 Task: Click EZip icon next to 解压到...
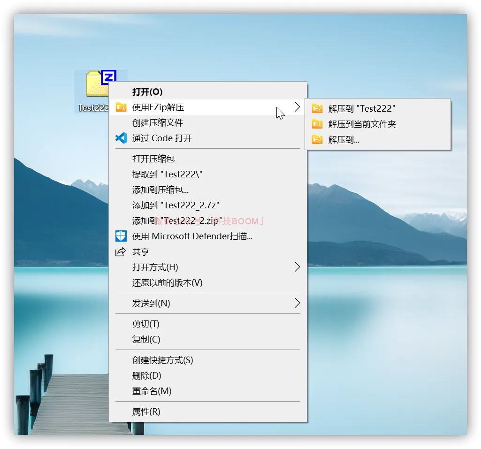click(x=317, y=139)
